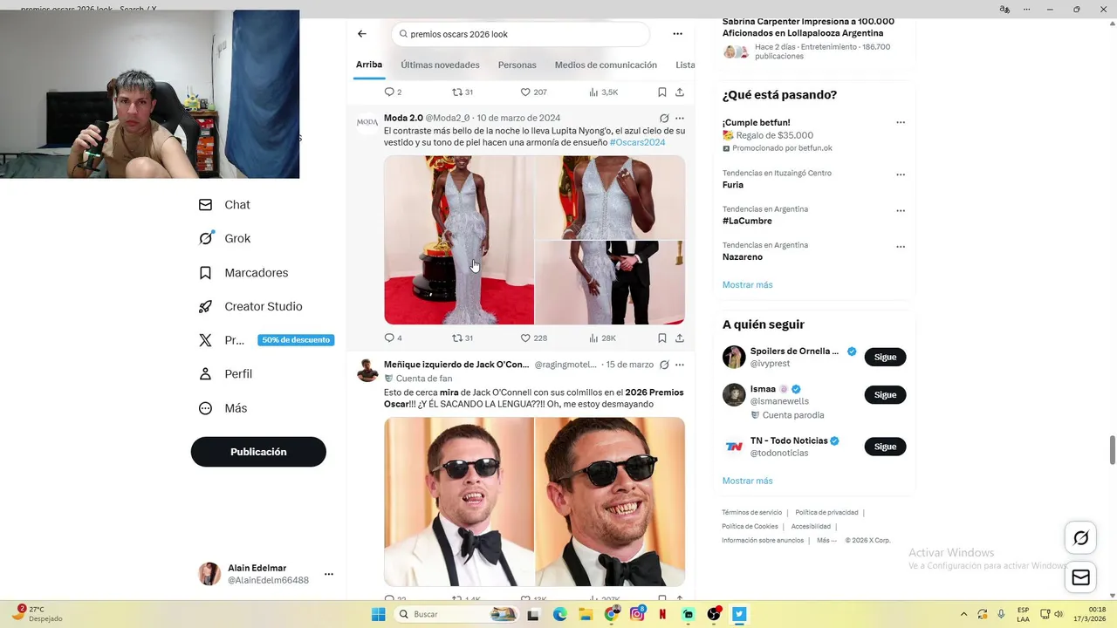Open the Perfil page in the sidebar
Screen dimensions: 1117x628
click(225, 373)
